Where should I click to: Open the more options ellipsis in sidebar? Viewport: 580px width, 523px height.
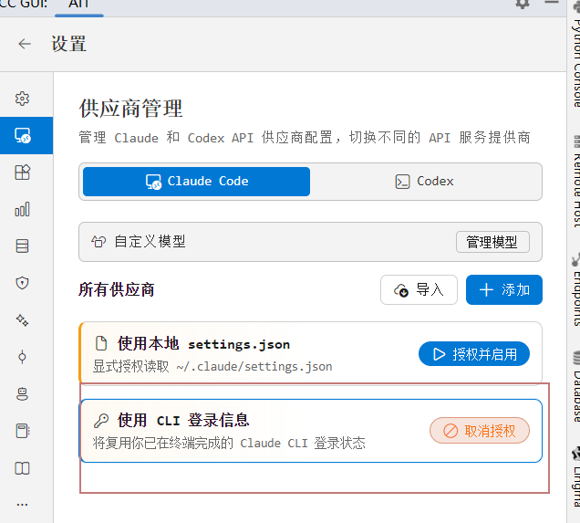click(x=22, y=505)
